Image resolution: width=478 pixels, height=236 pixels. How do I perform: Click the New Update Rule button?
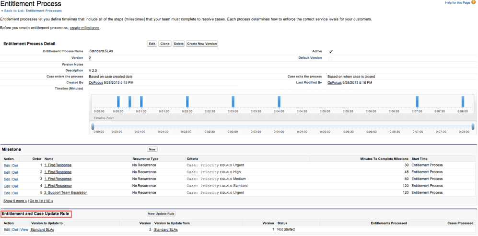click(x=161, y=214)
